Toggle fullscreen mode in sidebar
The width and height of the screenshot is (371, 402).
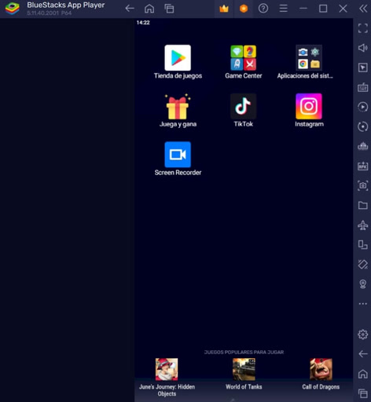(x=363, y=28)
